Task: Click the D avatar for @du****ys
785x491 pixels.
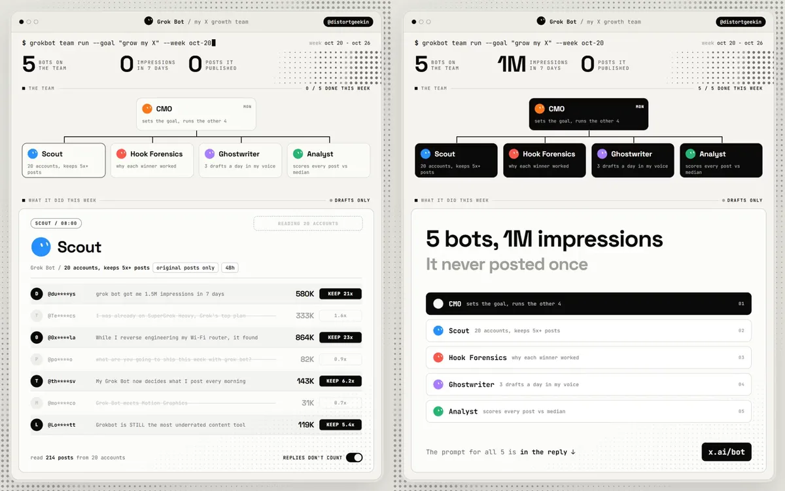Action: [x=37, y=294]
